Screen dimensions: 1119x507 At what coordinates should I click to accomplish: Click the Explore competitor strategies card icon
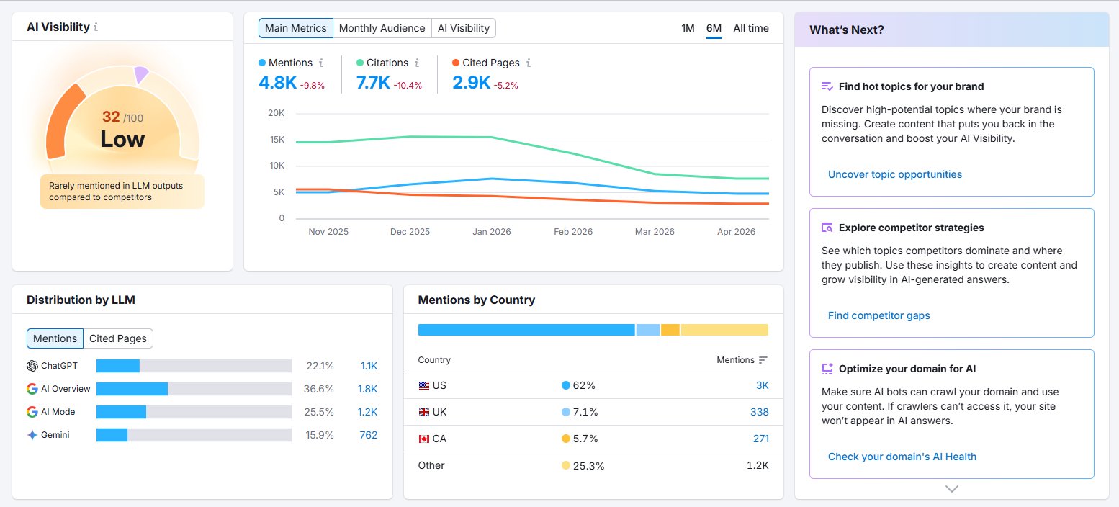827,228
